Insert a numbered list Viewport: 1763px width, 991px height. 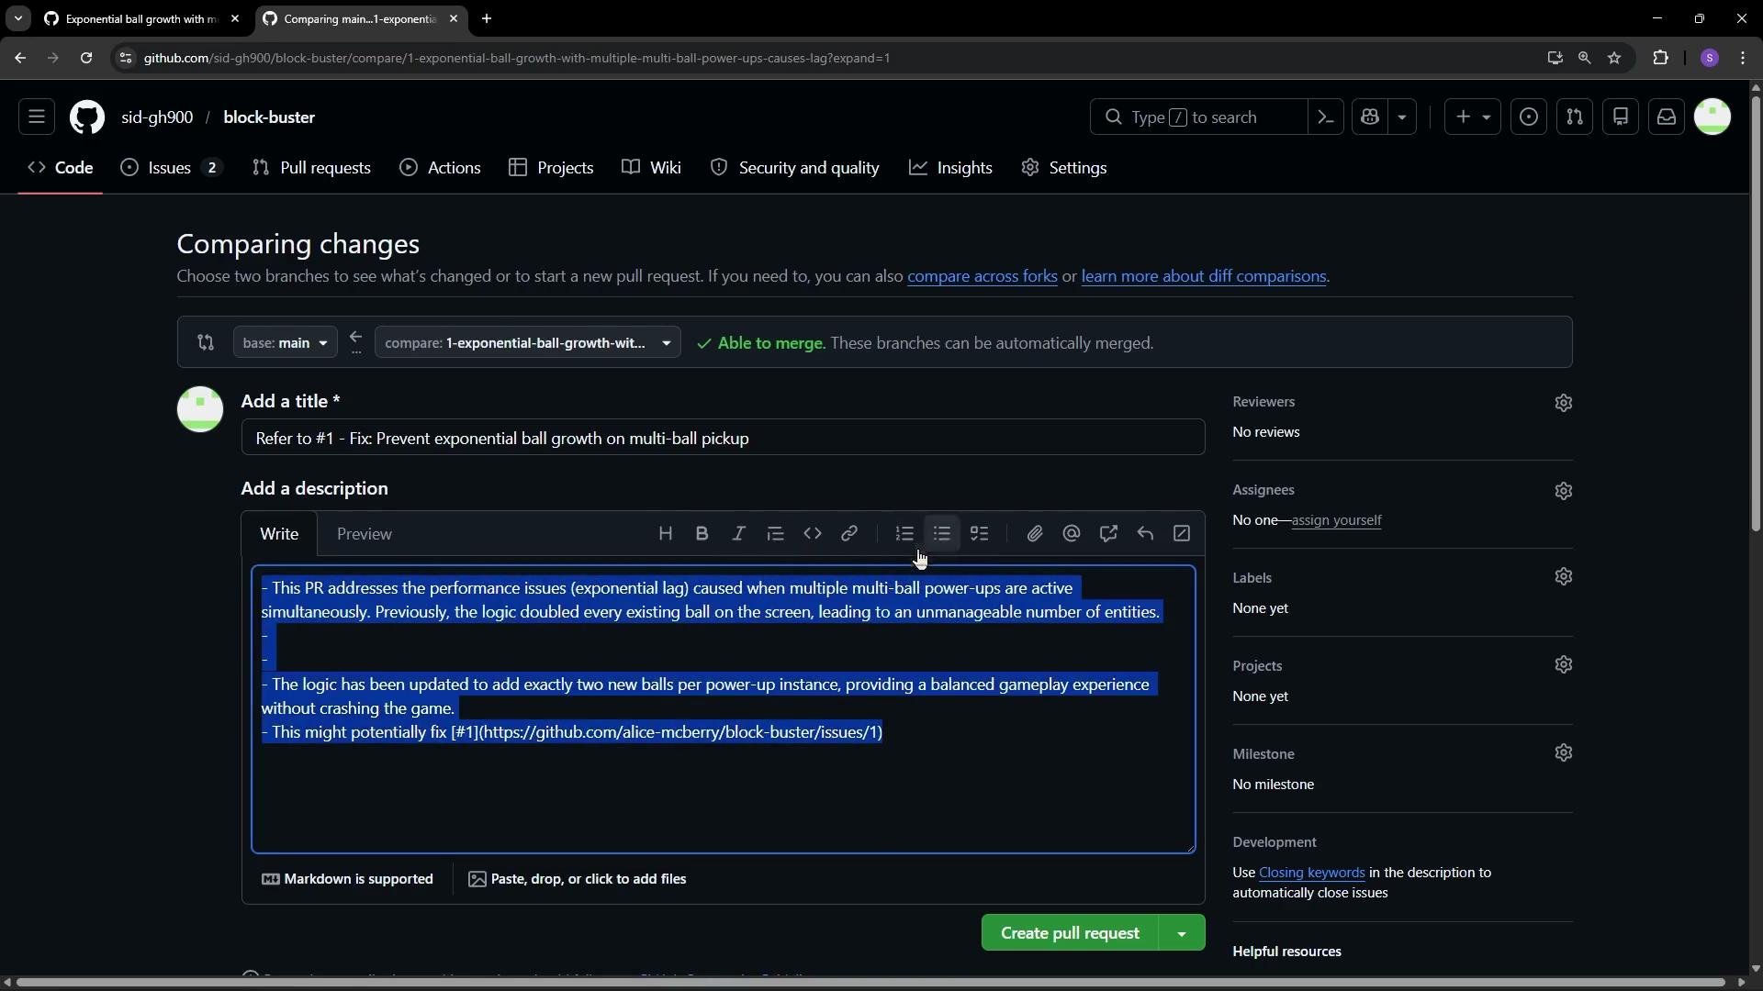(904, 534)
